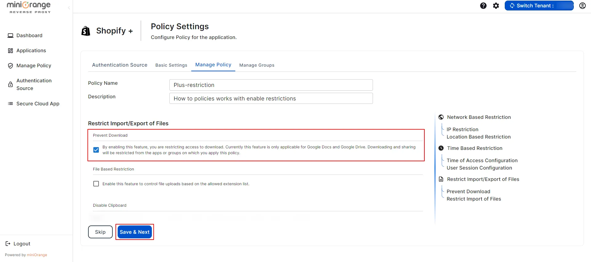Jump to Time of Access Configuration
591x262 pixels.
point(482,160)
